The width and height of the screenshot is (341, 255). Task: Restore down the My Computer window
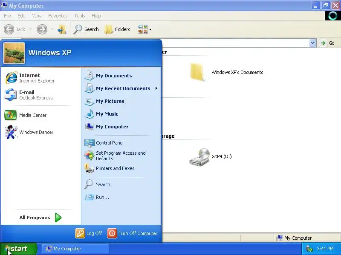[326, 6]
